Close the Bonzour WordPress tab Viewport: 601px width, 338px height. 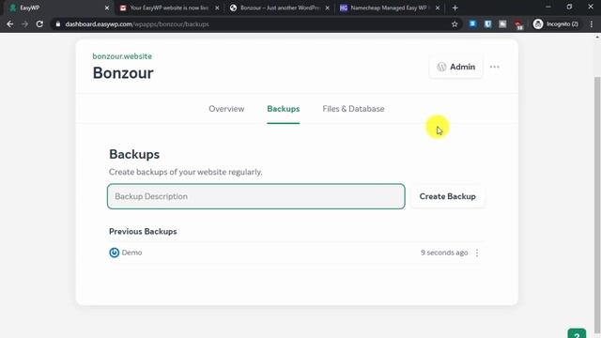328,8
